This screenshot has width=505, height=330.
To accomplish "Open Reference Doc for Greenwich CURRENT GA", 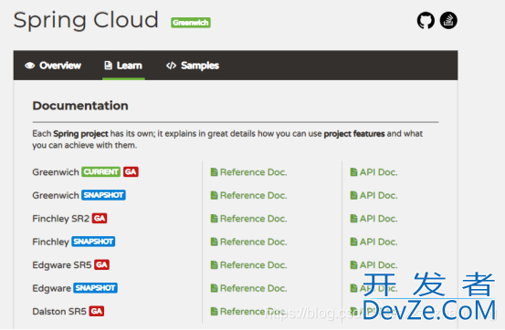I will point(248,172).
